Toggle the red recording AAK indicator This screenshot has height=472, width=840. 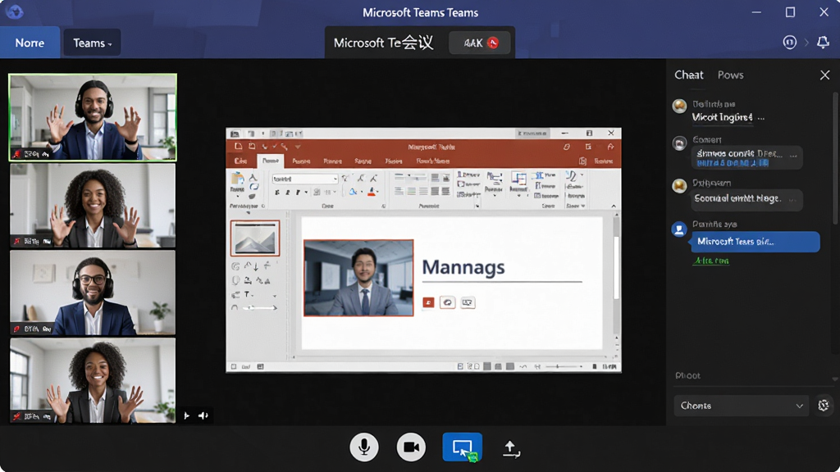tap(479, 43)
